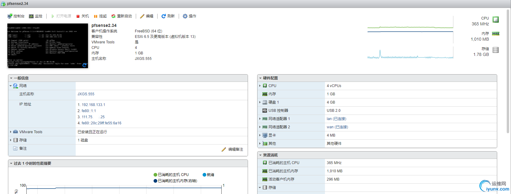This screenshot has height=194, width=511.
Task: Click the 内存 hardware chip icon
Action: point(265,94)
